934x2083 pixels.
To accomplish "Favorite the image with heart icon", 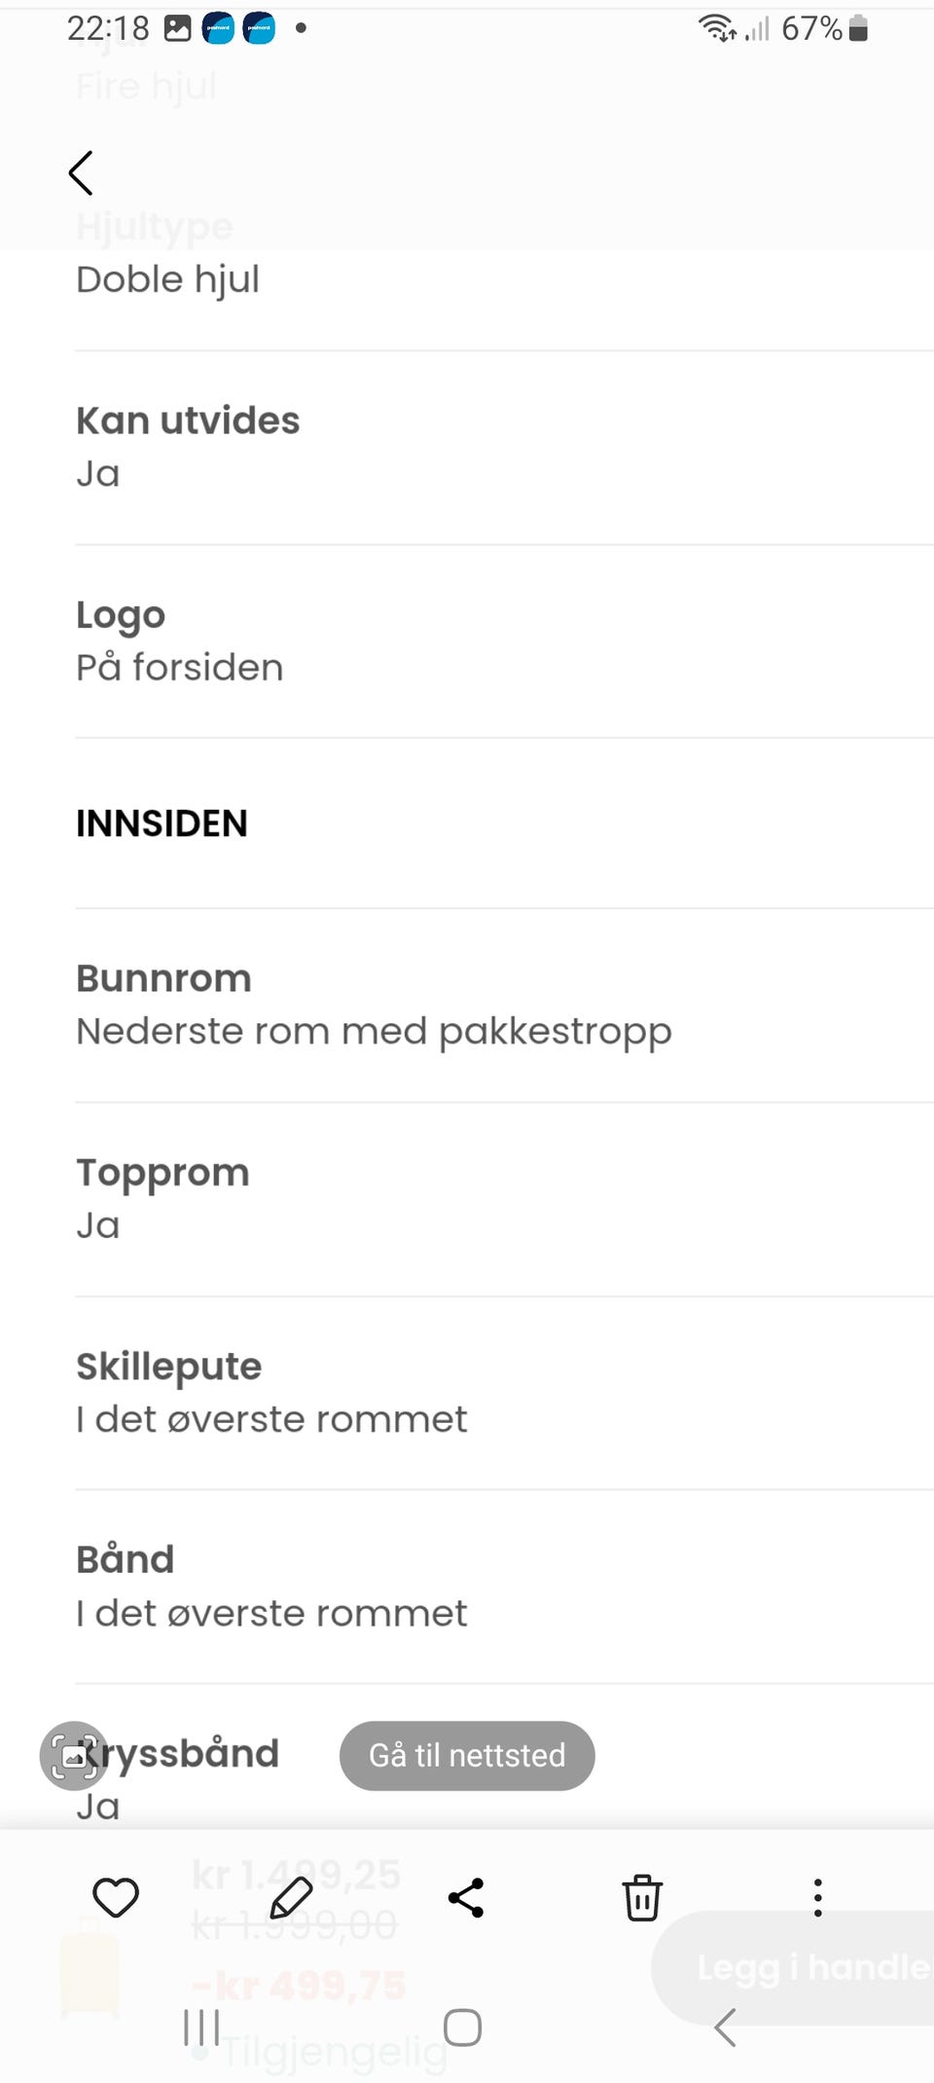I will [116, 1897].
